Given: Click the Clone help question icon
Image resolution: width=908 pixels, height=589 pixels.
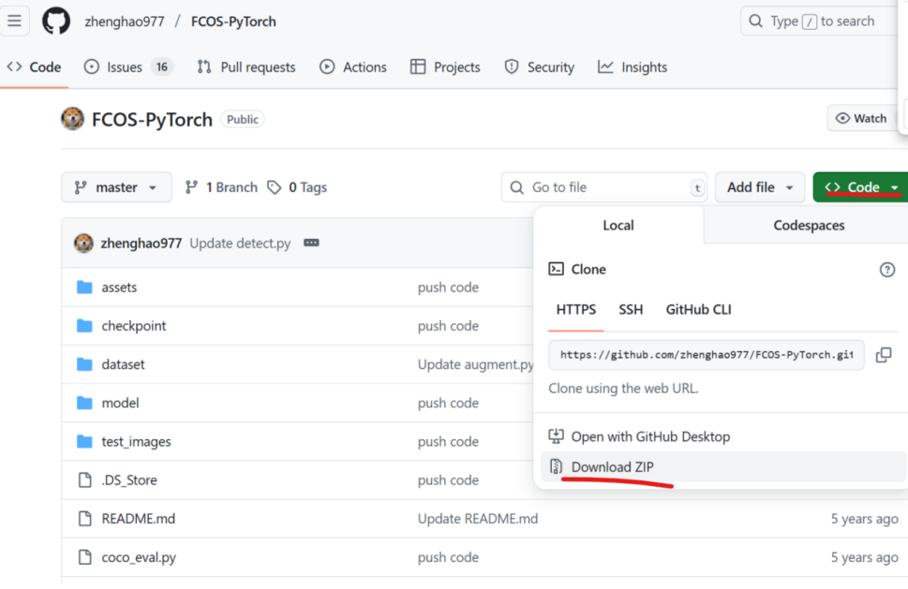Looking at the screenshot, I should pos(886,270).
